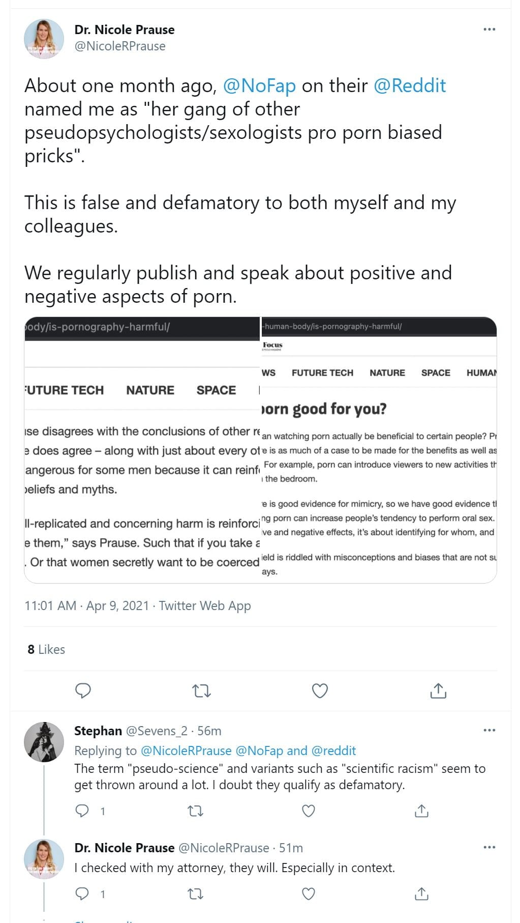Open the @Reddit mention in the tweet

410,86
